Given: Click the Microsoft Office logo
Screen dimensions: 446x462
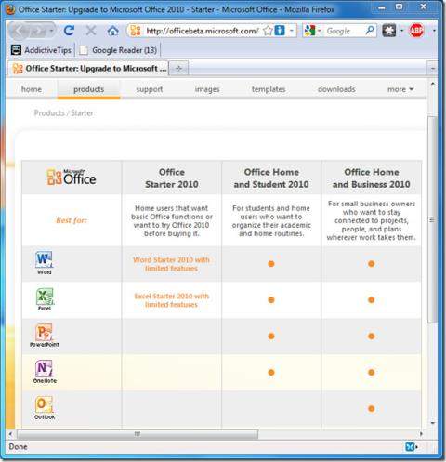Looking at the screenshot, I should click(x=72, y=178).
